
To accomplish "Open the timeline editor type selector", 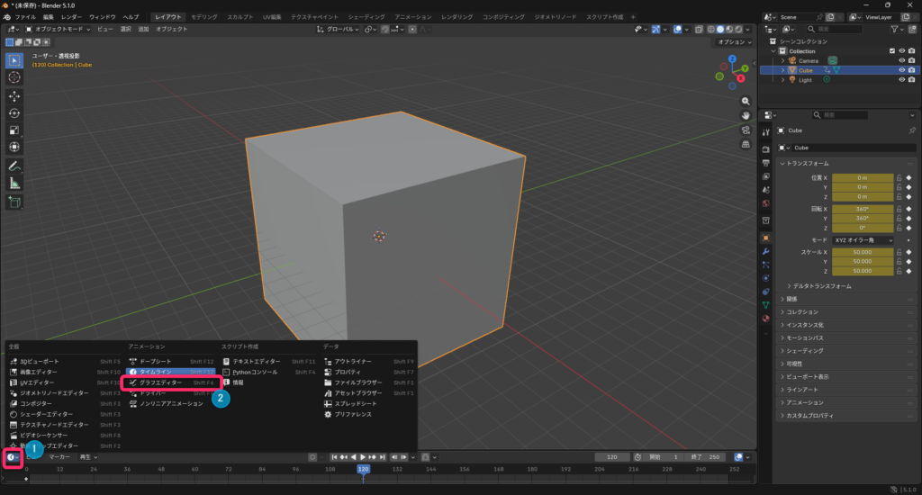I will [13, 457].
